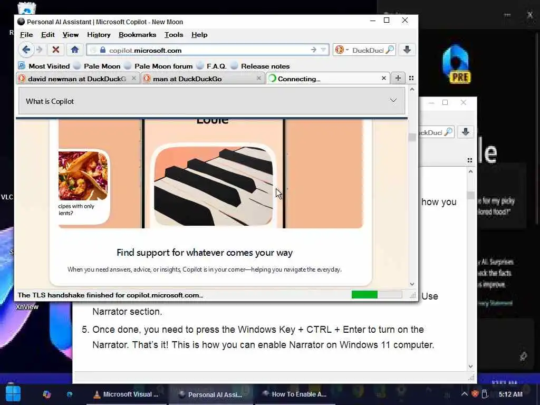Click downloads arrow in background browser window
The width and height of the screenshot is (540, 405).
pyautogui.click(x=466, y=132)
